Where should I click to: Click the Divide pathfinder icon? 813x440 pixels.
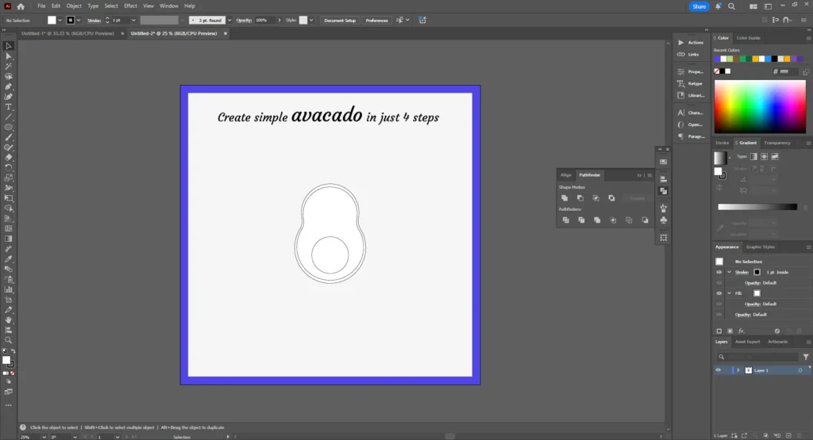pos(565,220)
